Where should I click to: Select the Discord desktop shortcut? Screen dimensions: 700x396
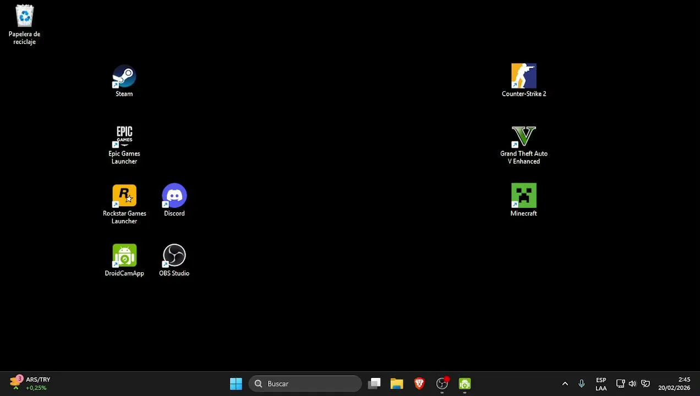point(174,200)
